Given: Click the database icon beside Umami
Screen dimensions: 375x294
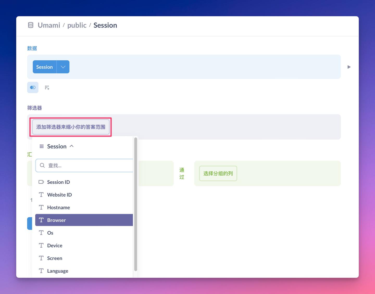Looking at the screenshot, I should [31, 25].
